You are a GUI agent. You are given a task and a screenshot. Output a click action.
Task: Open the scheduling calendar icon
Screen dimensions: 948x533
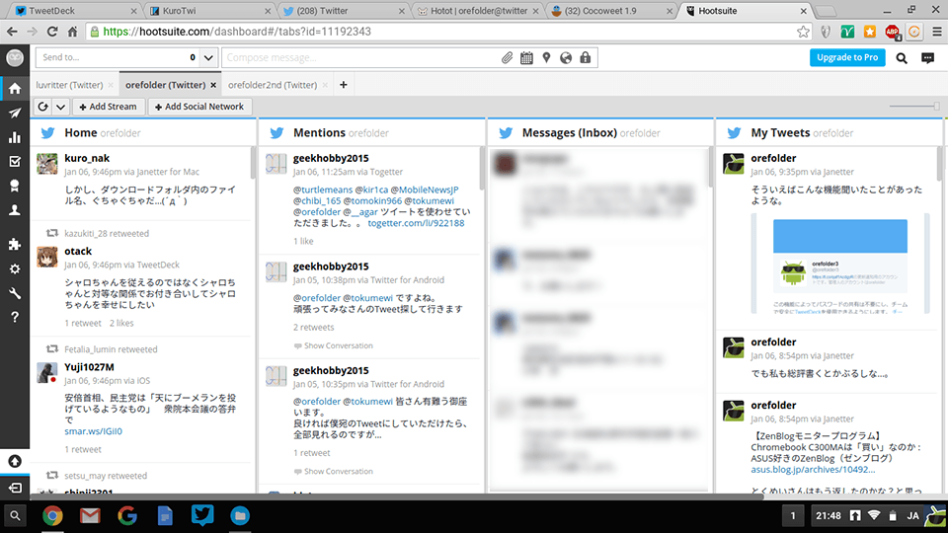(526, 57)
